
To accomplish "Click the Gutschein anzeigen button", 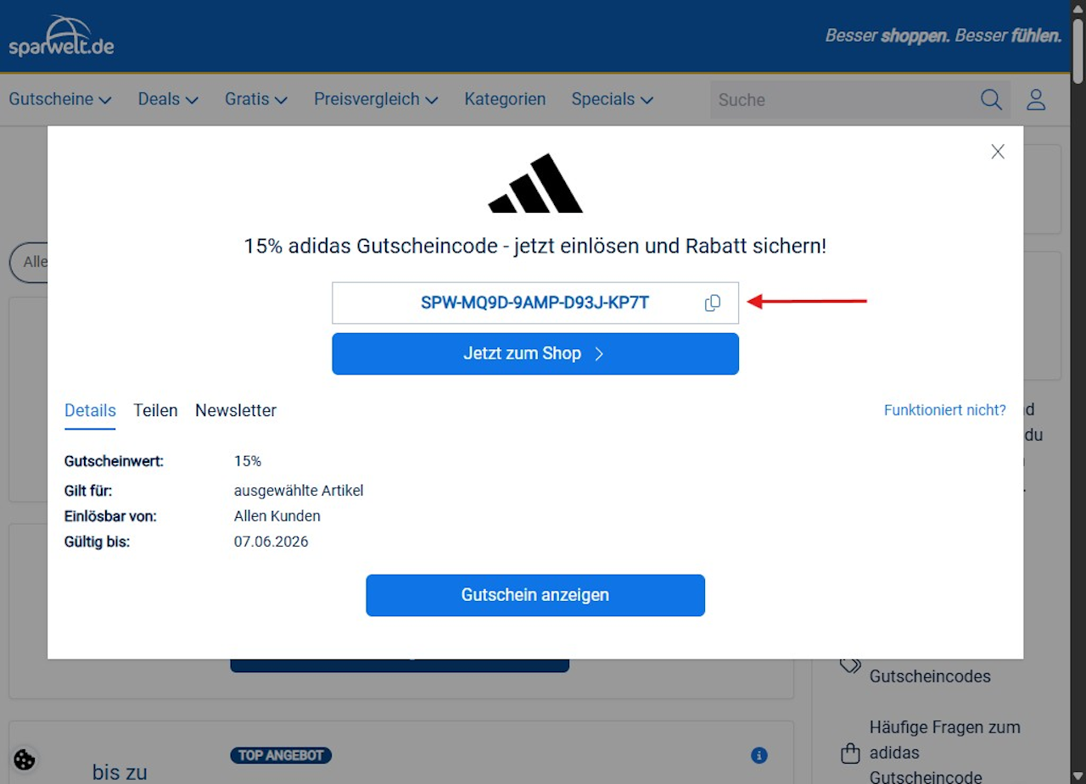I will point(535,595).
